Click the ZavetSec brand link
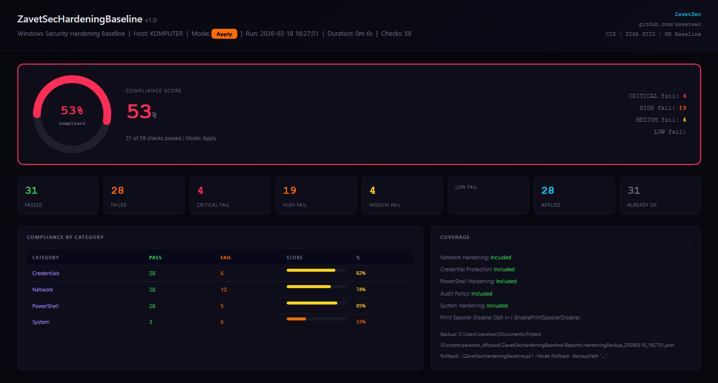Image resolution: width=718 pixels, height=383 pixels. click(x=688, y=14)
